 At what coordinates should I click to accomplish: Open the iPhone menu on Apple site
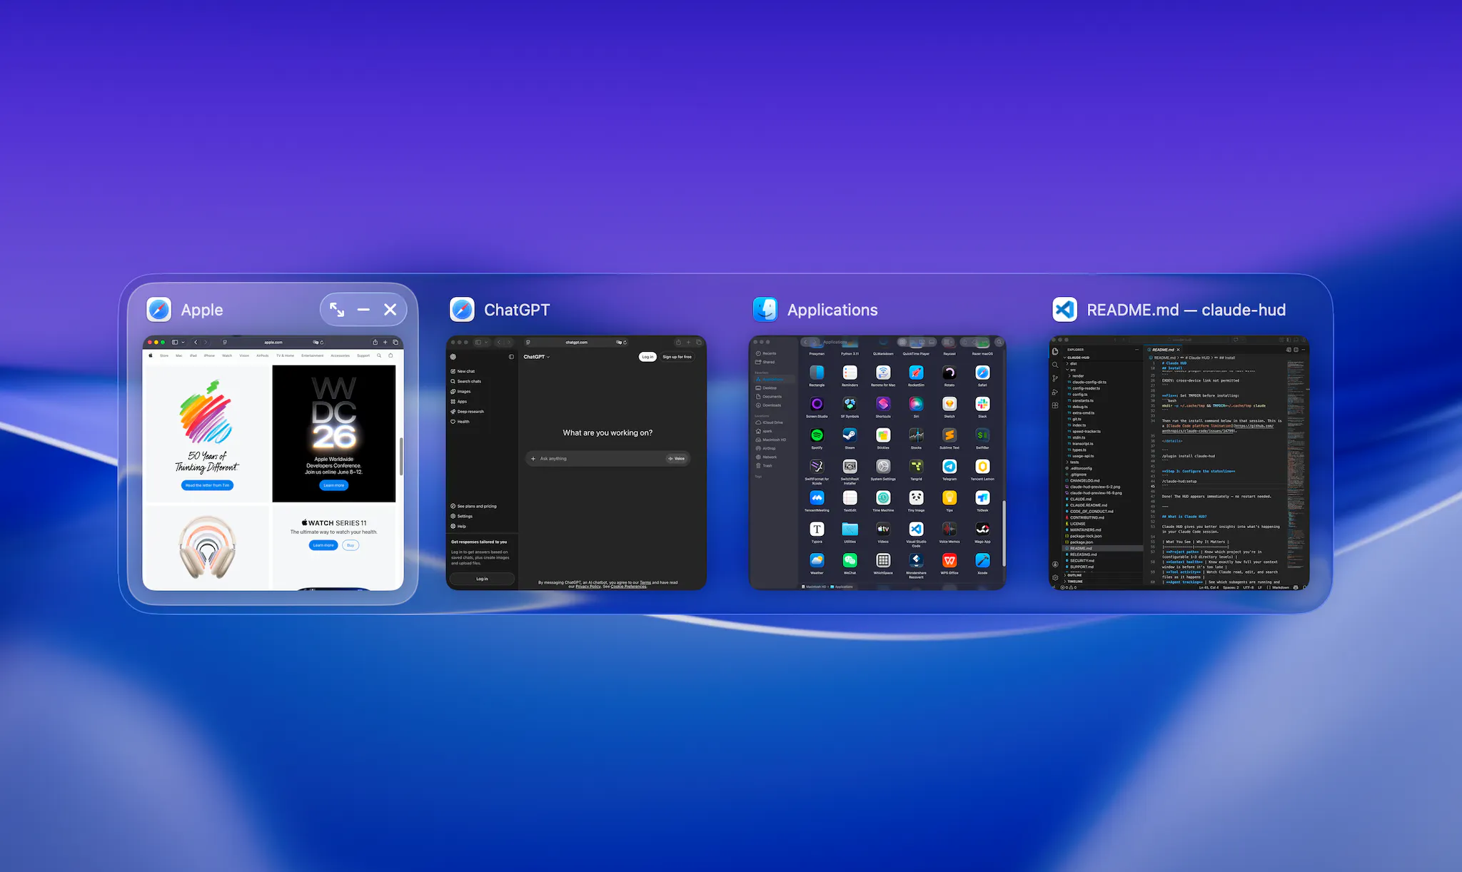coord(209,355)
